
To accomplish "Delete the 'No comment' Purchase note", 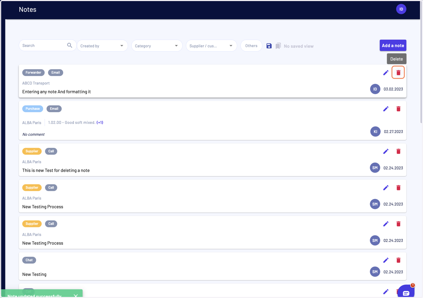I will point(398,109).
